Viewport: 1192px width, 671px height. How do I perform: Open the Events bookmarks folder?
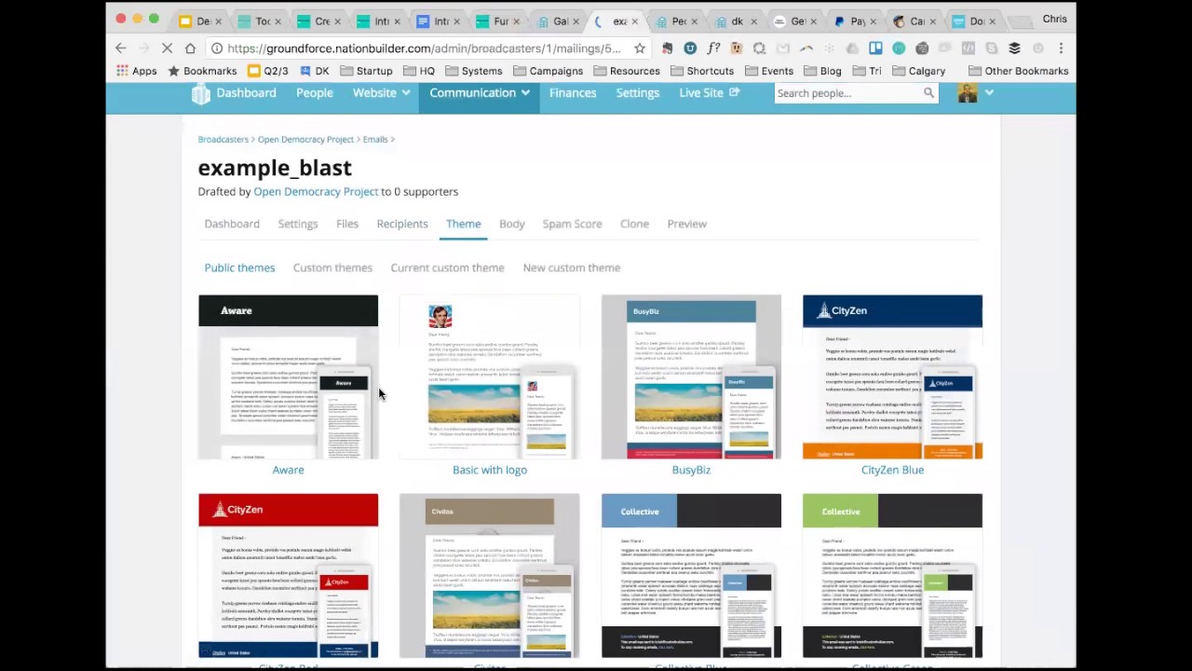click(768, 71)
